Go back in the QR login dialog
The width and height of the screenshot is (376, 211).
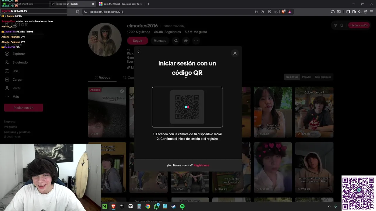139,52
